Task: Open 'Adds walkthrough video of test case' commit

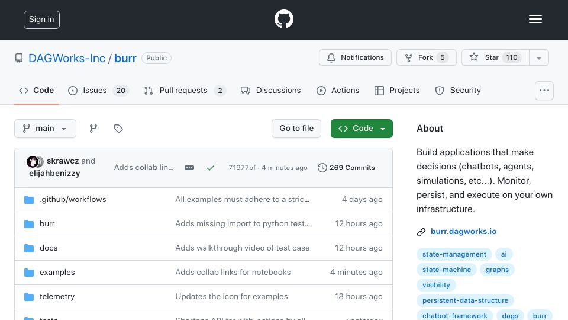Action: pyautogui.click(x=243, y=248)
